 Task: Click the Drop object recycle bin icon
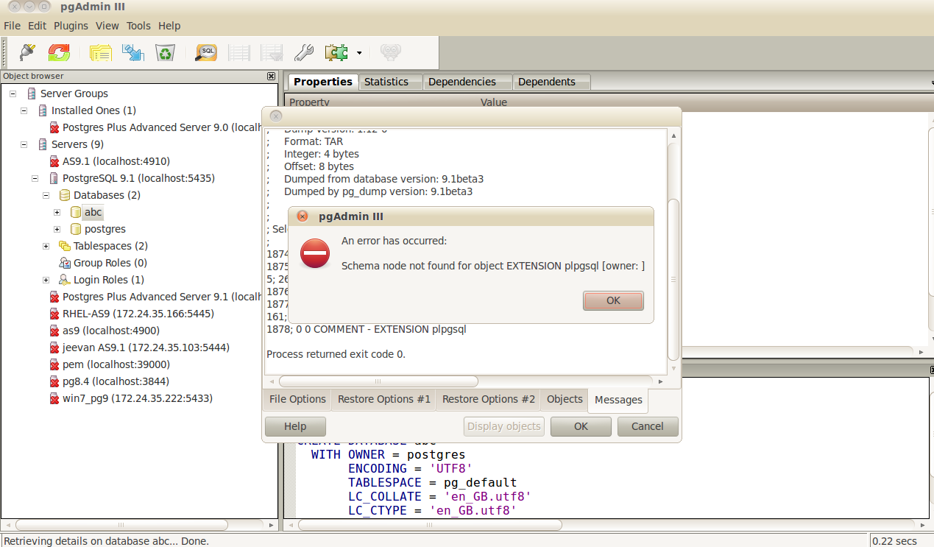(x=165, y=52)
